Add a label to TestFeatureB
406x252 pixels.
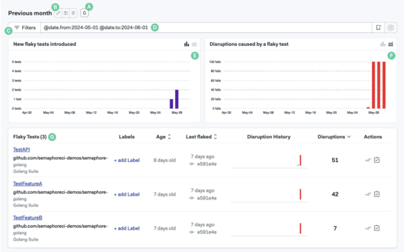point(127,229)
